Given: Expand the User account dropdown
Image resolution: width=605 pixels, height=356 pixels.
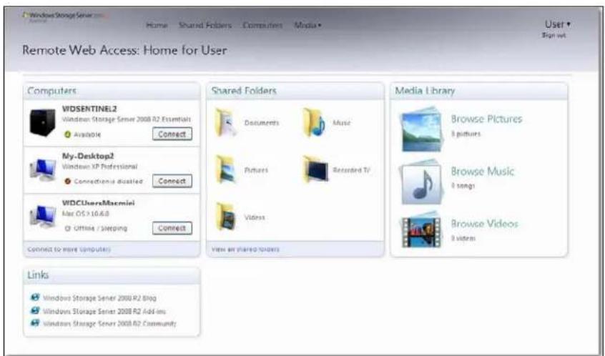Looking at the screenshot, I should 558,24.
